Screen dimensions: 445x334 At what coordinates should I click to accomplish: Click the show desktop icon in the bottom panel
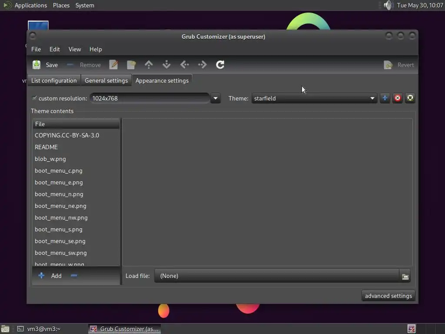[5, 329]
